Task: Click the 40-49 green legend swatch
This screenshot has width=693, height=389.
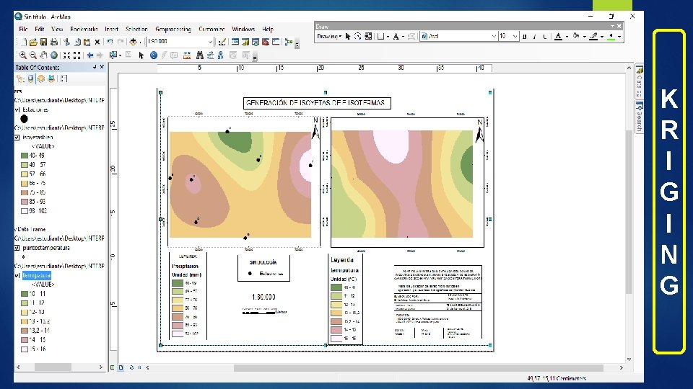Action: click(x=23, y=156)
